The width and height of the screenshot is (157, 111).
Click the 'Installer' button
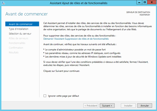[x=128, y=106]
